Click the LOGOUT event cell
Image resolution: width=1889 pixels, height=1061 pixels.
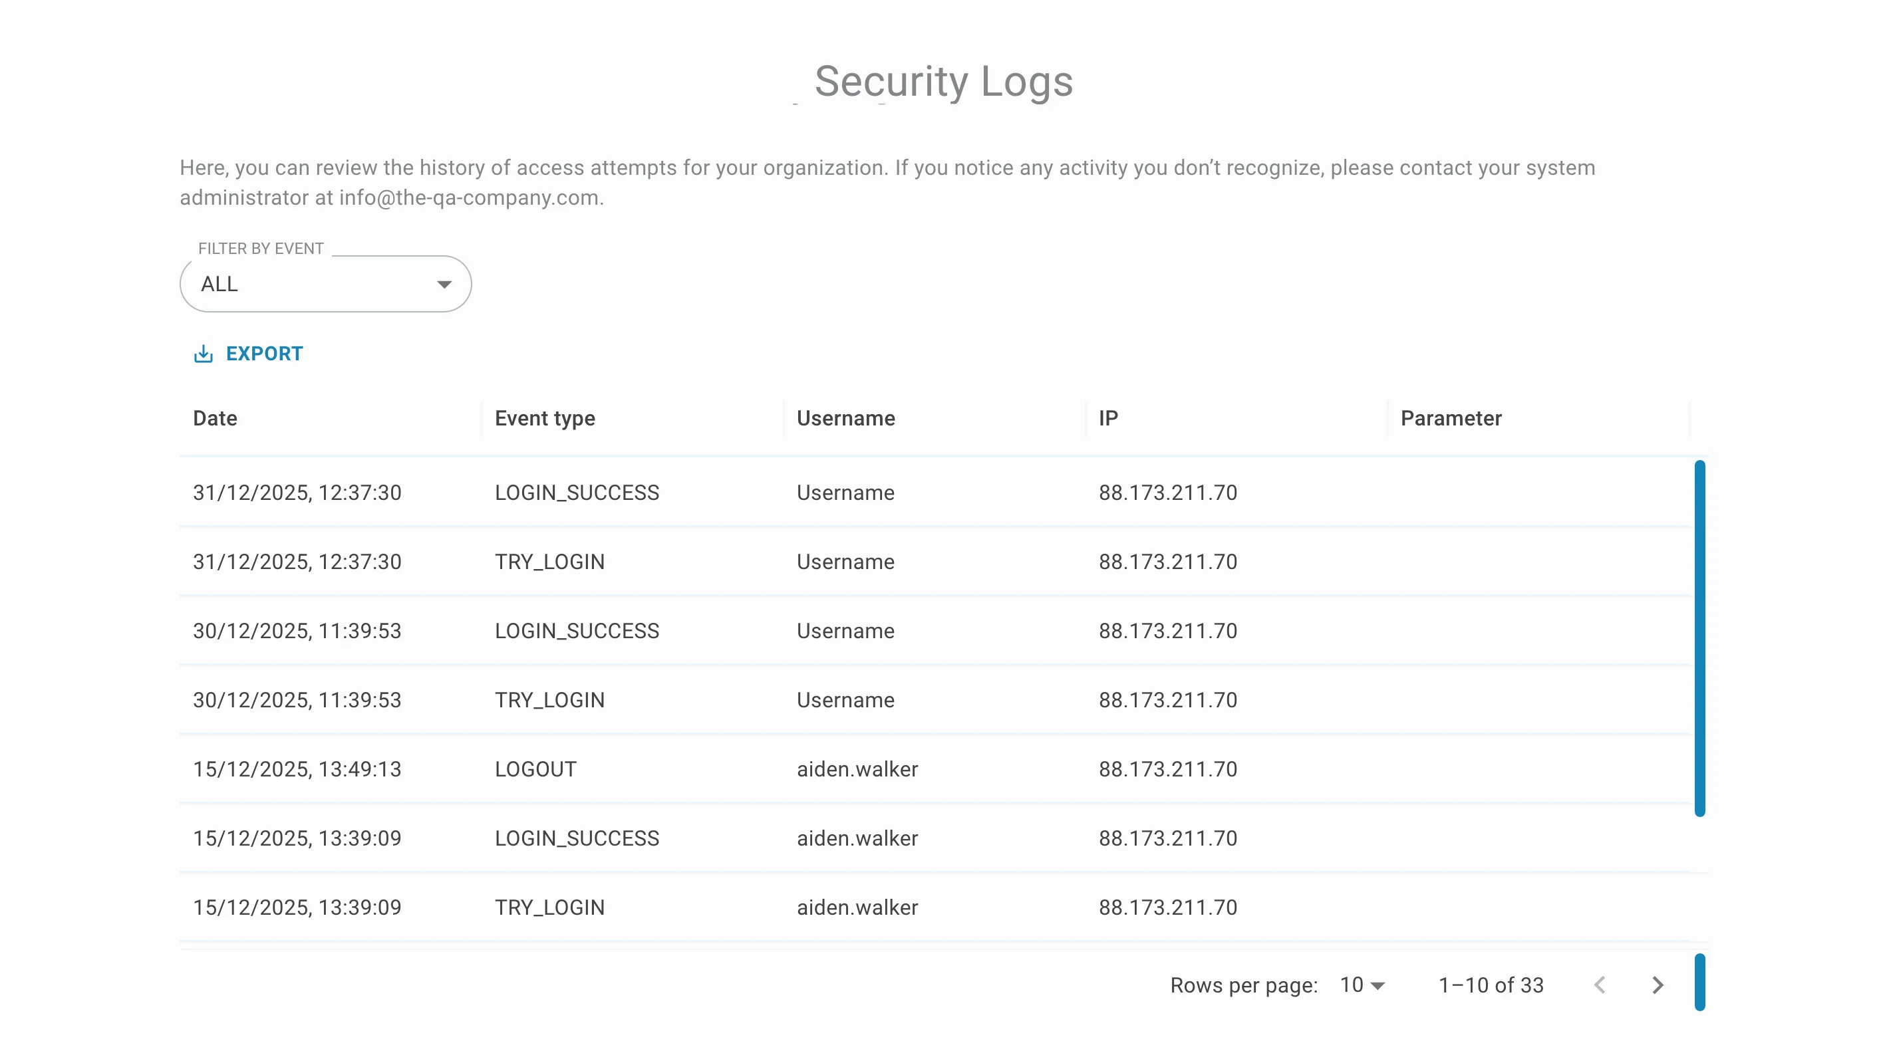(x=535, y=769)
